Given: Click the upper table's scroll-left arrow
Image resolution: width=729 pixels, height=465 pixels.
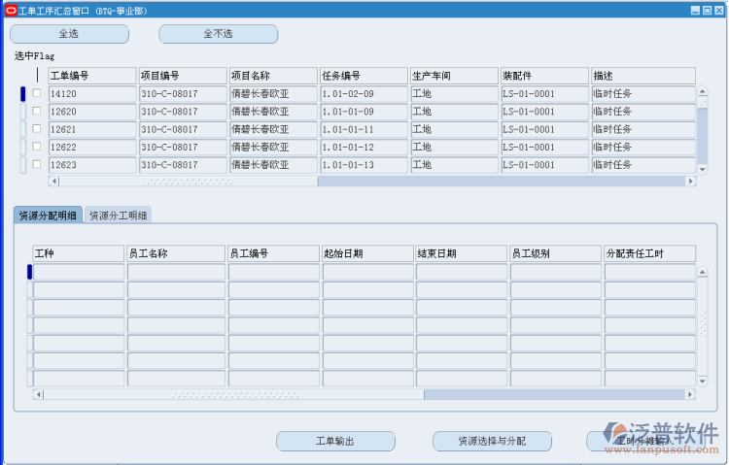Looking at the screenshot, I should [40, 181].
